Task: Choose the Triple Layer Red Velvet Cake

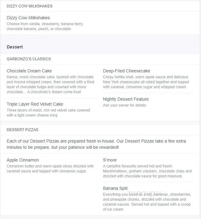Action: (x=35, y=104)
